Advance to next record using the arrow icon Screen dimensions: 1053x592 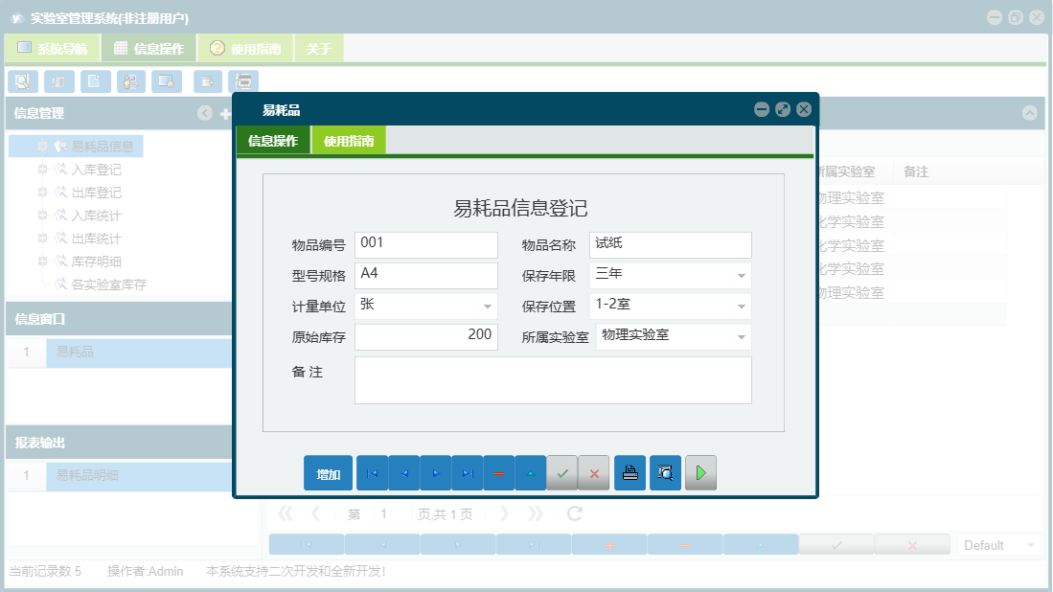click(438, 472)
